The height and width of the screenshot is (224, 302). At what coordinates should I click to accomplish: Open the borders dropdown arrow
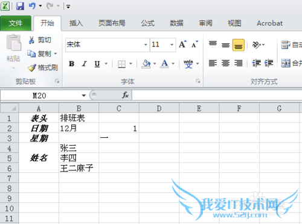pyautogui.click(x=130, y=64)
